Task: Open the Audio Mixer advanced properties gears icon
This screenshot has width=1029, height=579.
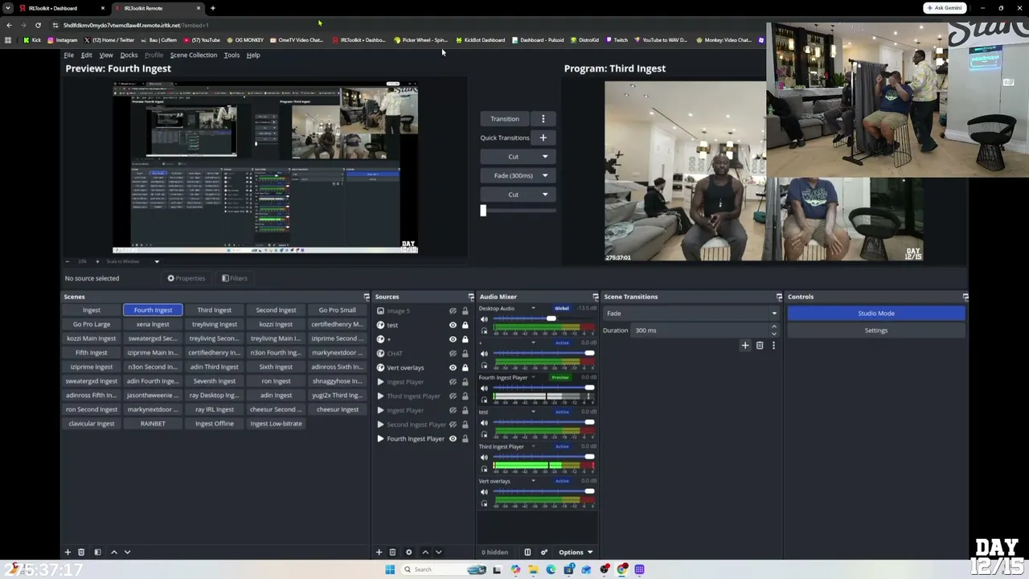Action: tap(543, 552)
